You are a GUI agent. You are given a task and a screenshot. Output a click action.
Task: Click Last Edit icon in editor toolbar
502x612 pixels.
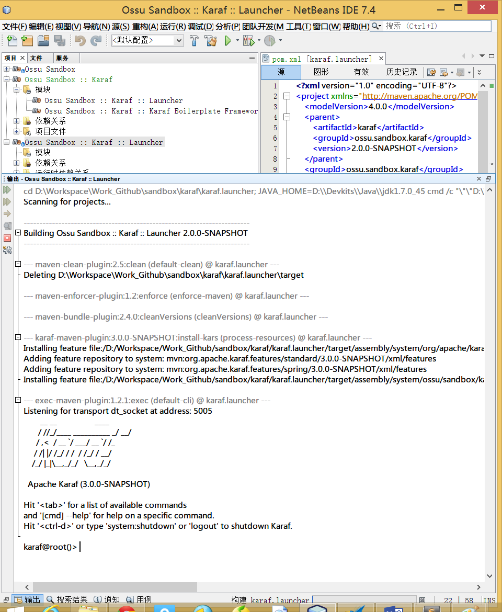pyautogui.click(x=431, y=72)
